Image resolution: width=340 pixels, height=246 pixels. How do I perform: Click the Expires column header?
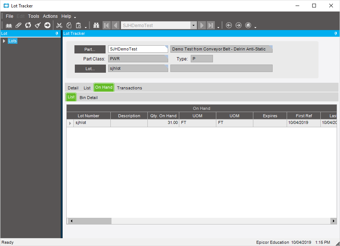[270, 116]
